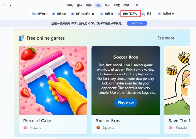Open the 編輯 tab
196x139 pixels.
[x=89, y=5]
